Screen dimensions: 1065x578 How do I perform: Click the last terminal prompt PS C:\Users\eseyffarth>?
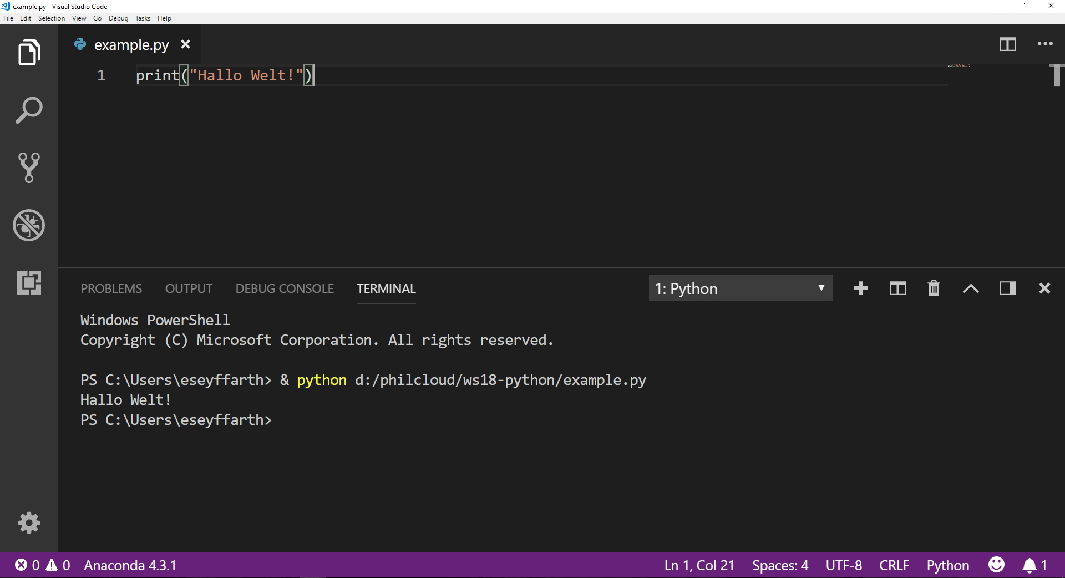tap(176, 420)
